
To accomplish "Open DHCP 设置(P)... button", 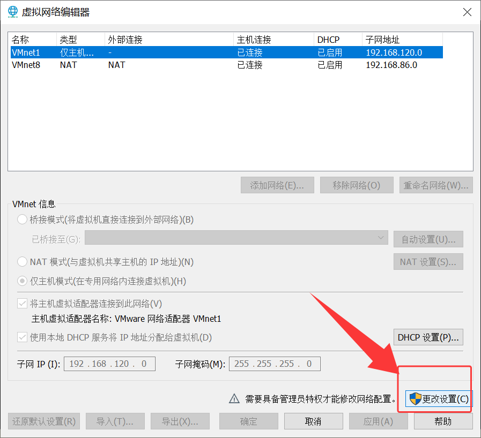I will (x=428, y=337).
